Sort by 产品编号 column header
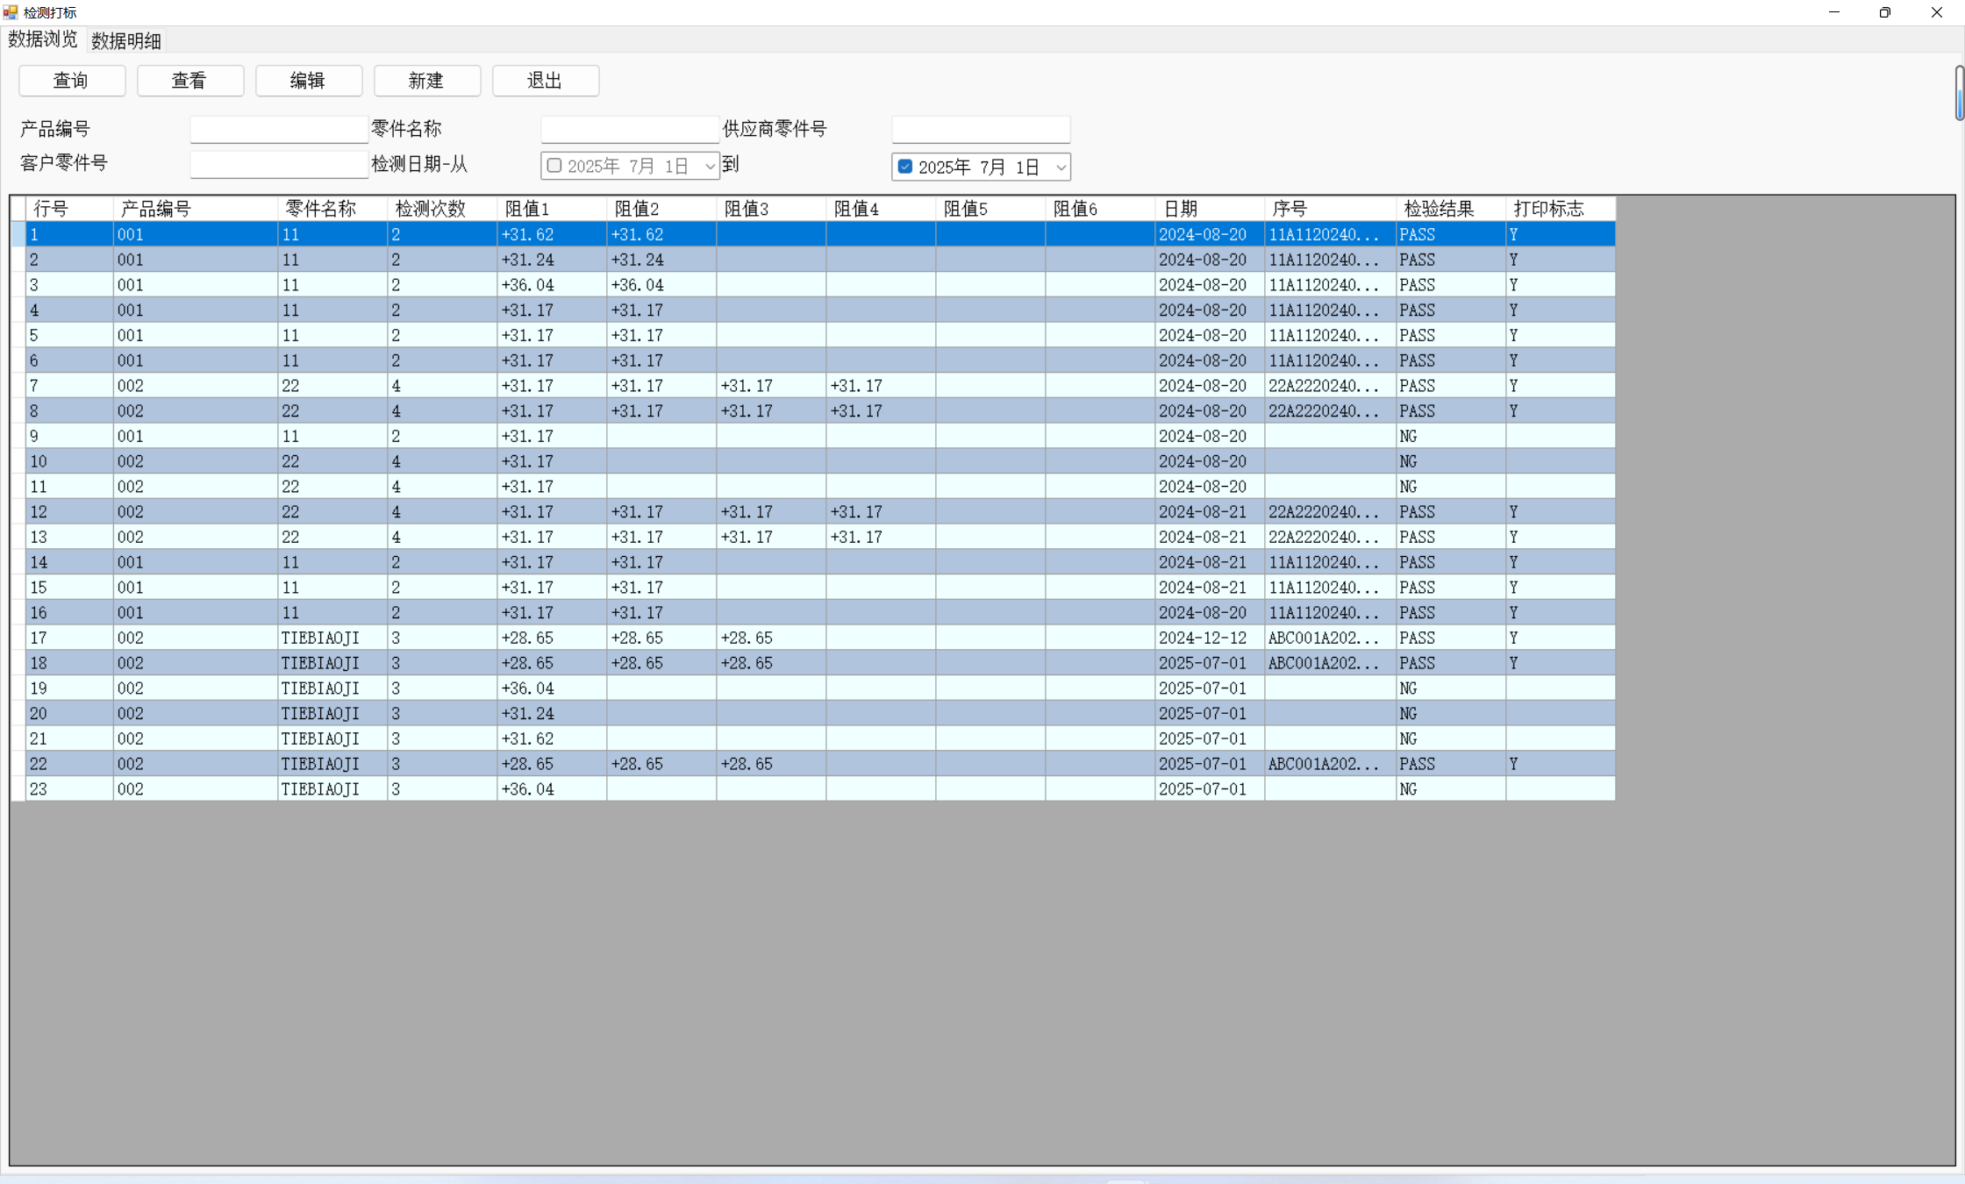Image resolution: width=1965 pixels, height=1184 pixels. [x=196, y=209]
